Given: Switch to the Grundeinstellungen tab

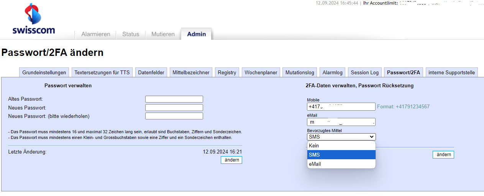Looking at the screenshot, I should point(44,72).
